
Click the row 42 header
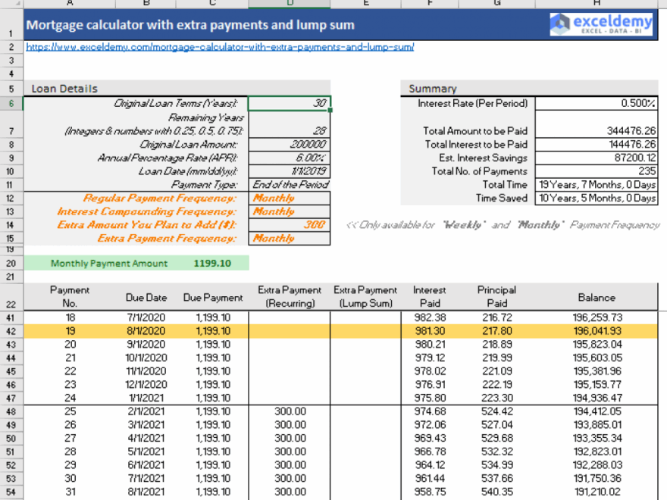tap(11, 331)
